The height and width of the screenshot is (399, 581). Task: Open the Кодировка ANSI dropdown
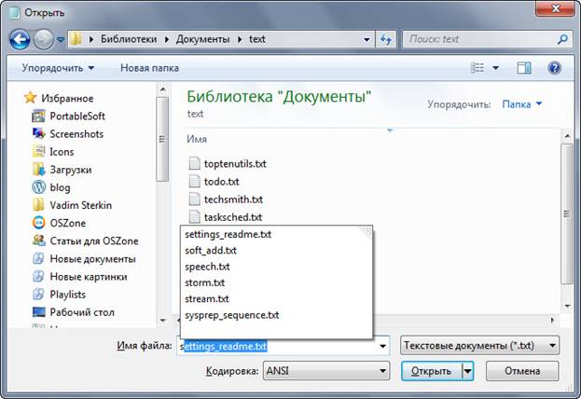coord(326,371)
